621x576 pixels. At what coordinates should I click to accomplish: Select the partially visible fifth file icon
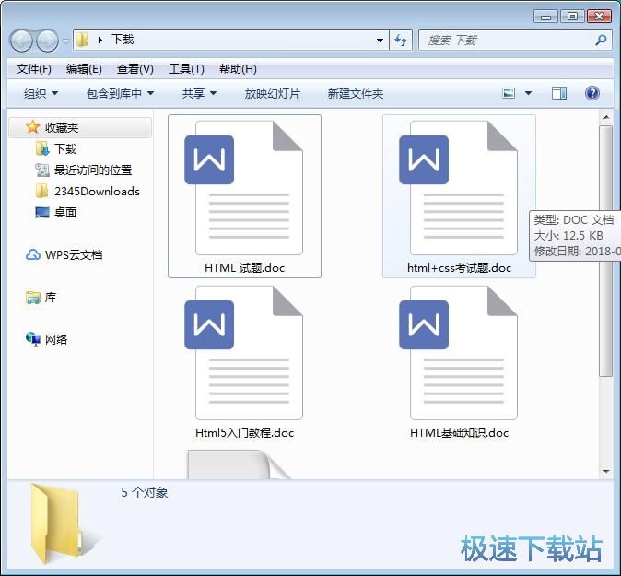pos(239,464)
